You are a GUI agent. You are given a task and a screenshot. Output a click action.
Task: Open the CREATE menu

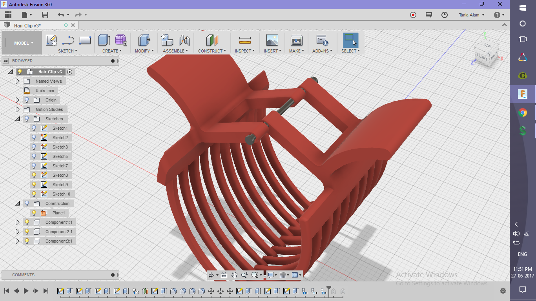pos(112,51)
